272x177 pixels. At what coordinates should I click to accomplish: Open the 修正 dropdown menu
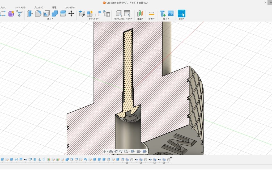[50, 19]
